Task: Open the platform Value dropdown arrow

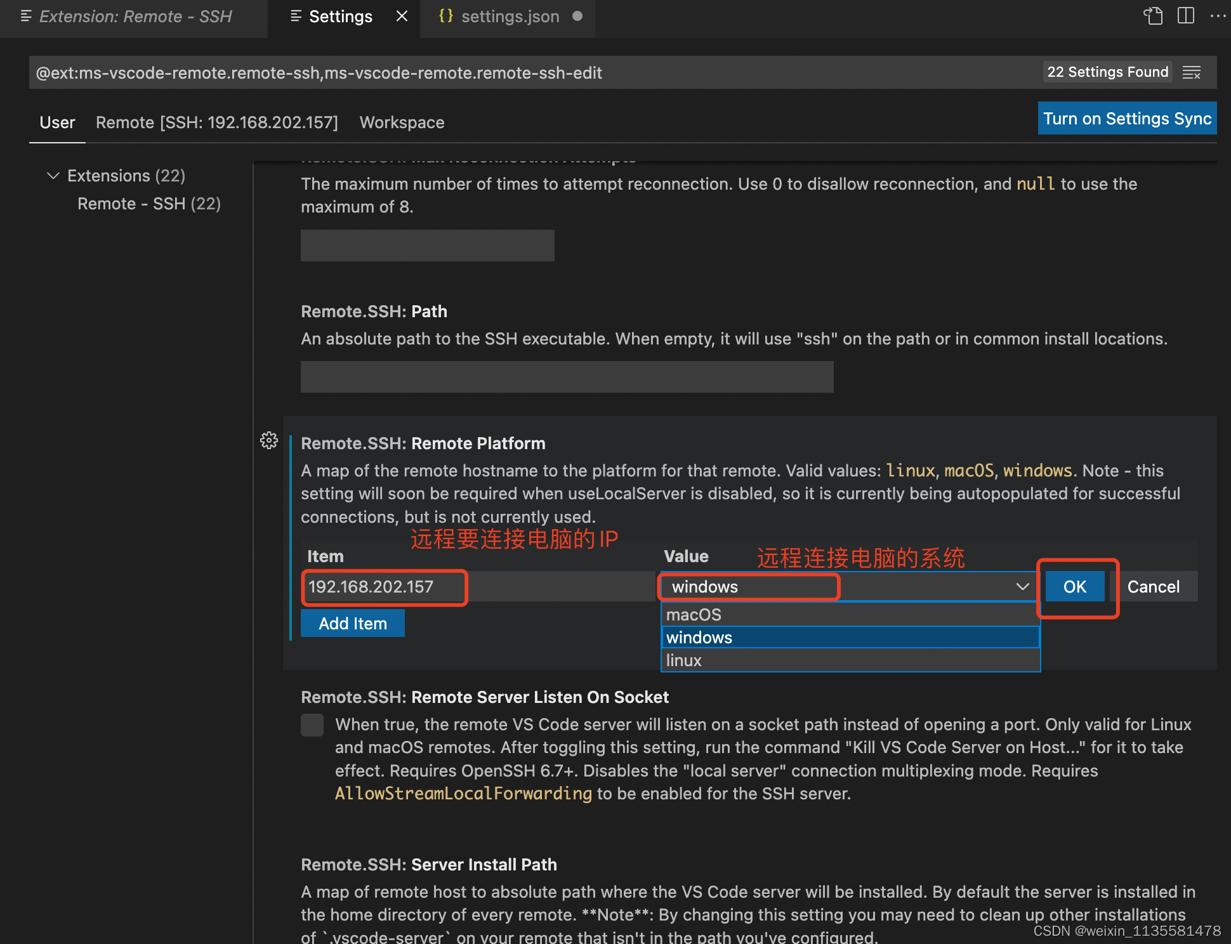Action: pos(1022,586)
